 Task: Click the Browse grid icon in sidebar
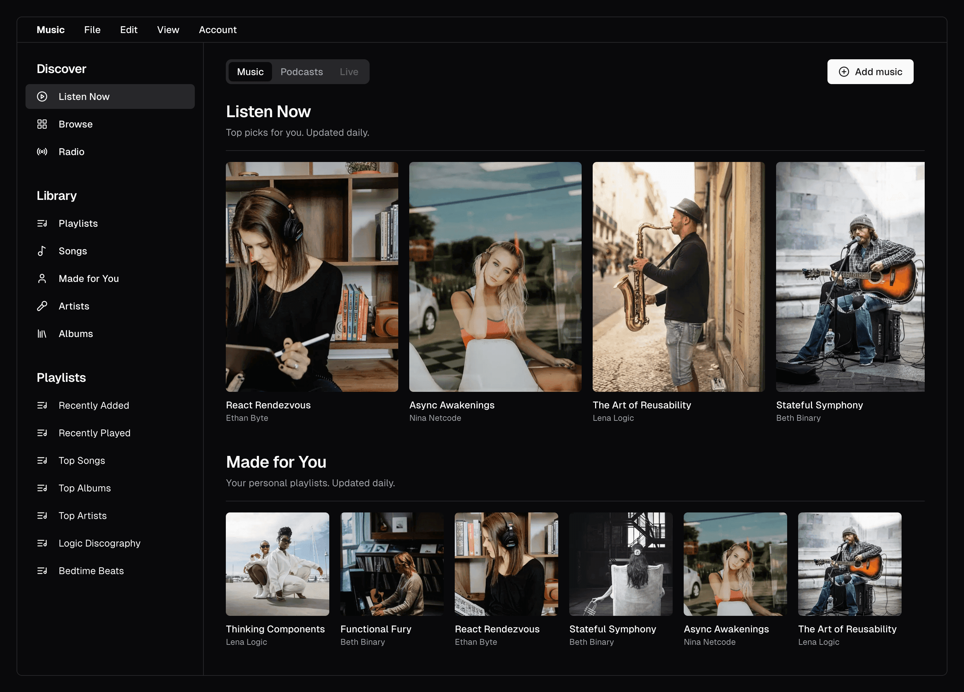[x=42, y=124]
